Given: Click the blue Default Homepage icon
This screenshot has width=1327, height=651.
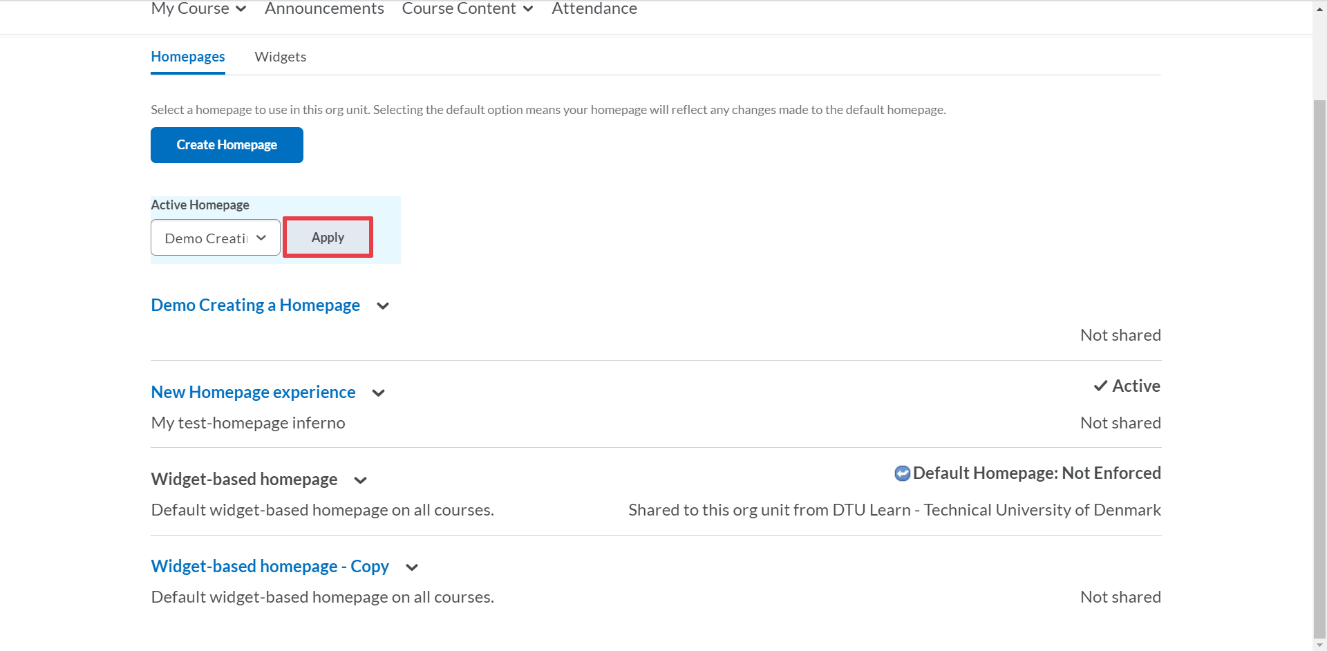Looking at the screenshot, I should coord(902,473).
